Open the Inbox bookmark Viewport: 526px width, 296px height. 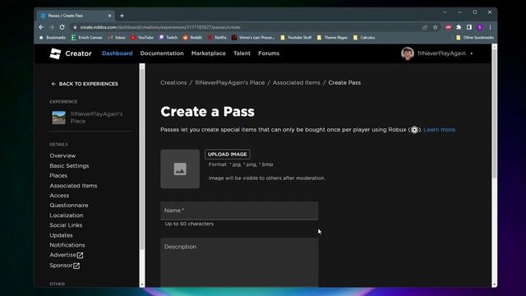(x=117, y=38)
